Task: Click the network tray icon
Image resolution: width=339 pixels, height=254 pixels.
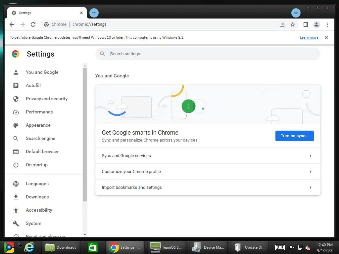Action: tap(300, 248)
